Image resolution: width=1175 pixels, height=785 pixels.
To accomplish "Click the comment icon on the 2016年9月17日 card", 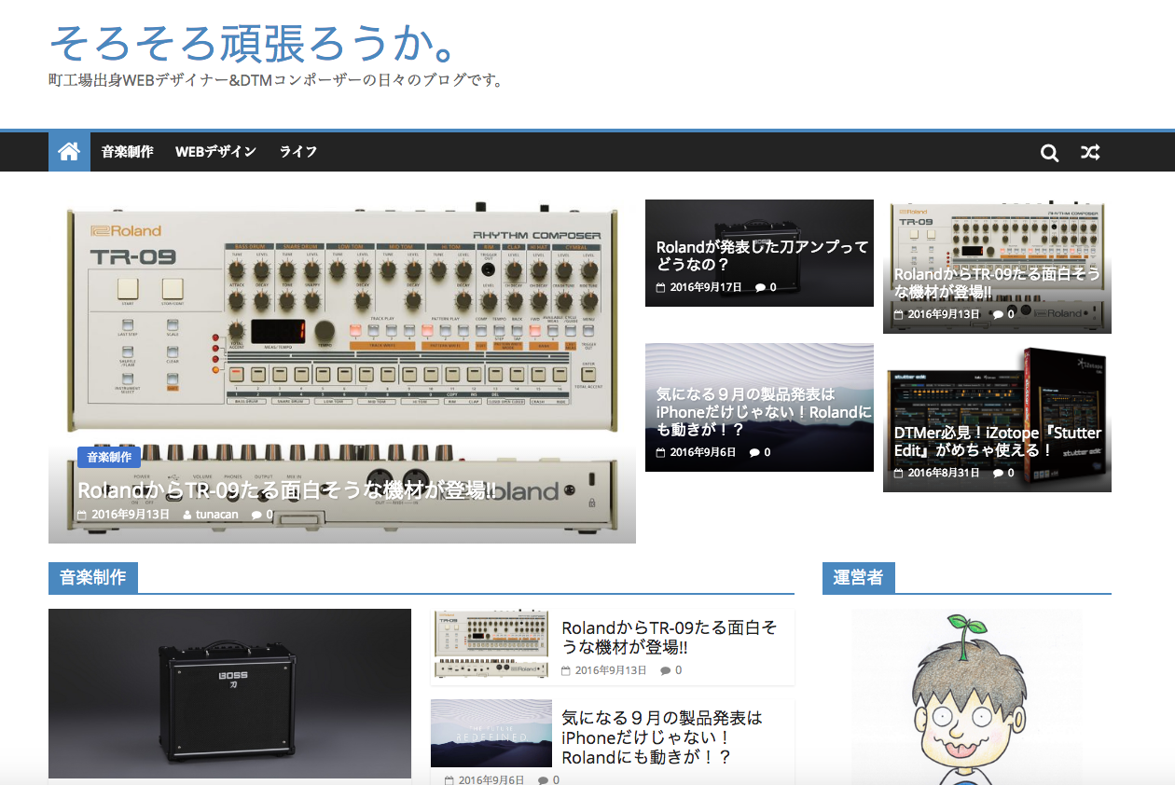I will pyautogui.click(x=761, y=287).
